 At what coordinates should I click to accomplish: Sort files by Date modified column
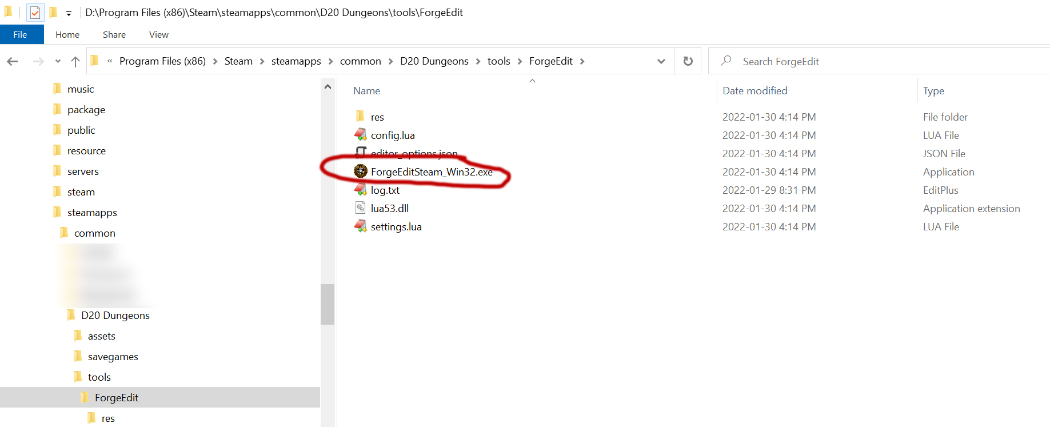tap(754, 91)
